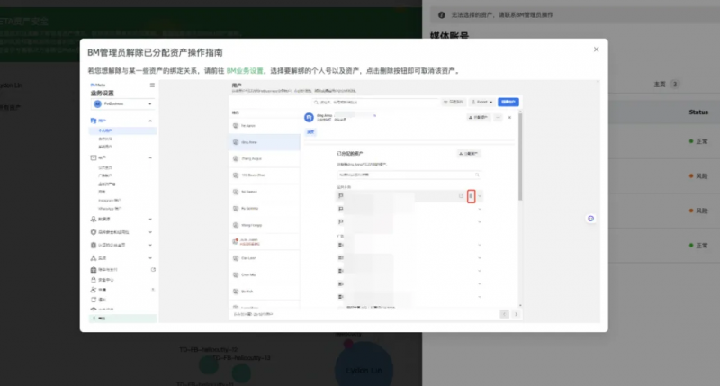Click the user search field in the guide image
The height and width of the screenshot is (386, 720).
375,102
